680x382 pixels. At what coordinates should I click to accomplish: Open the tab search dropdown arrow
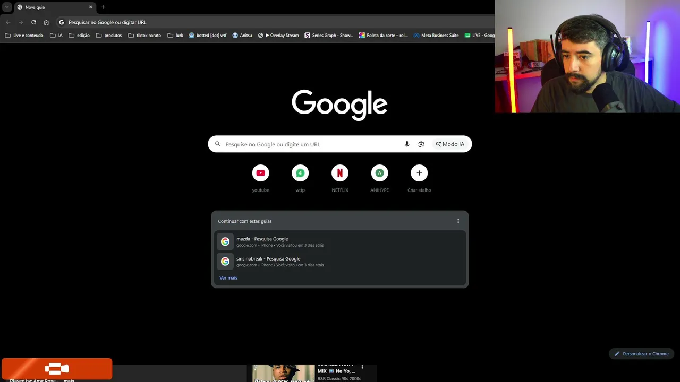(7, 7)
